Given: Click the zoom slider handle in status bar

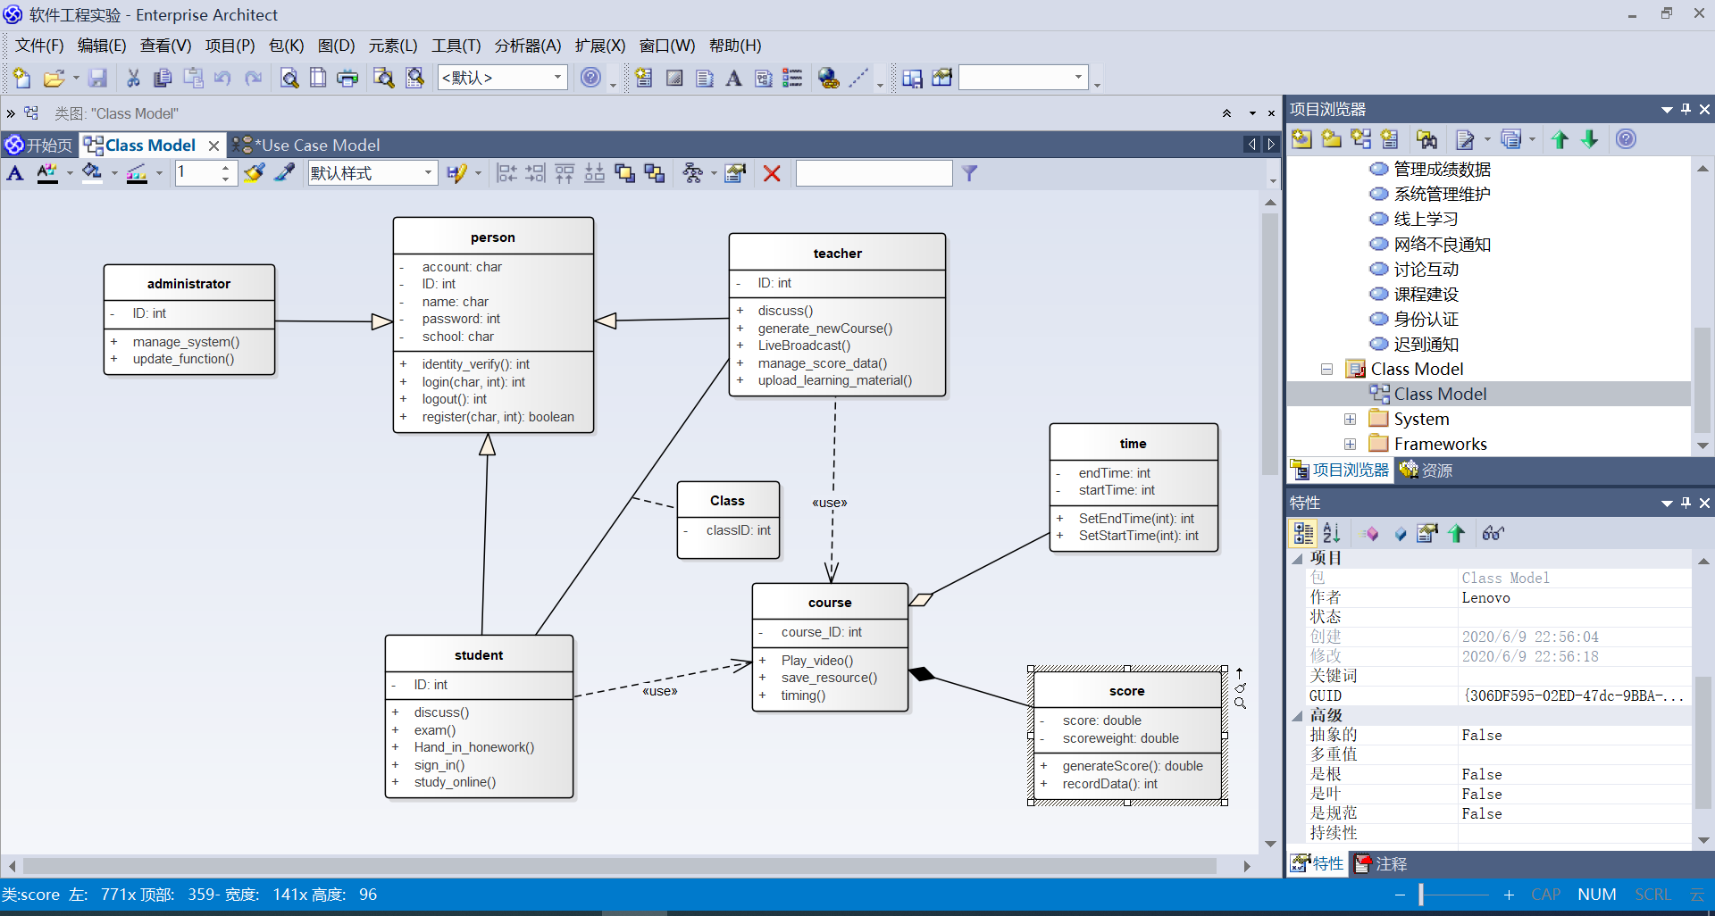Looking at the screenshot, I should [x=1420, y=895].
